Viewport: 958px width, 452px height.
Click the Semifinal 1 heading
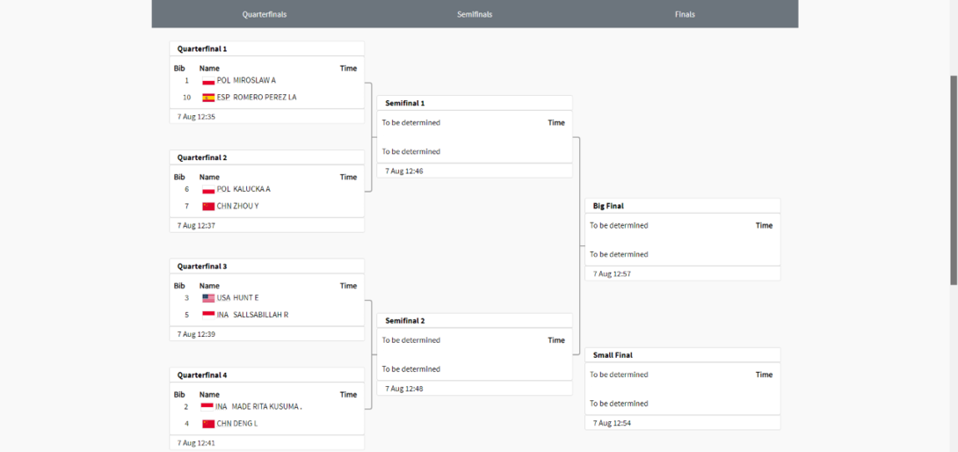pos(405,103)
